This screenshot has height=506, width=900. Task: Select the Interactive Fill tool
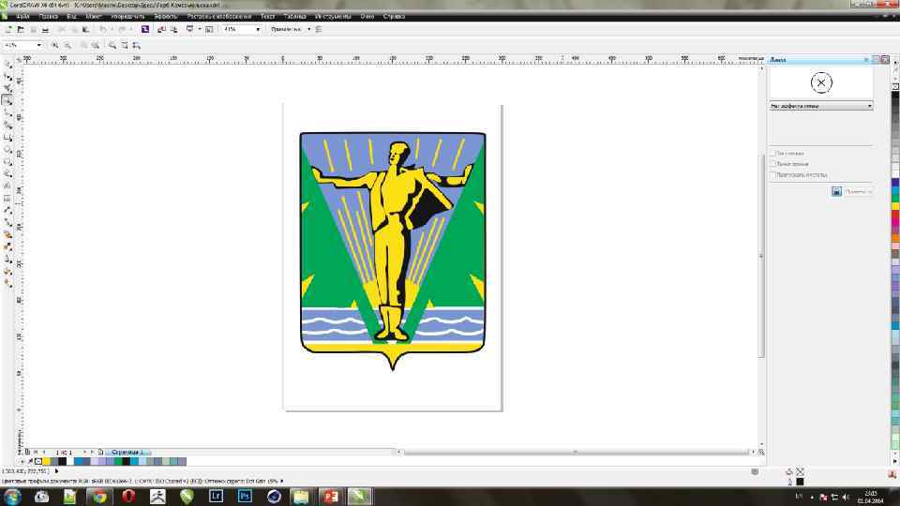tap(7, 283)
